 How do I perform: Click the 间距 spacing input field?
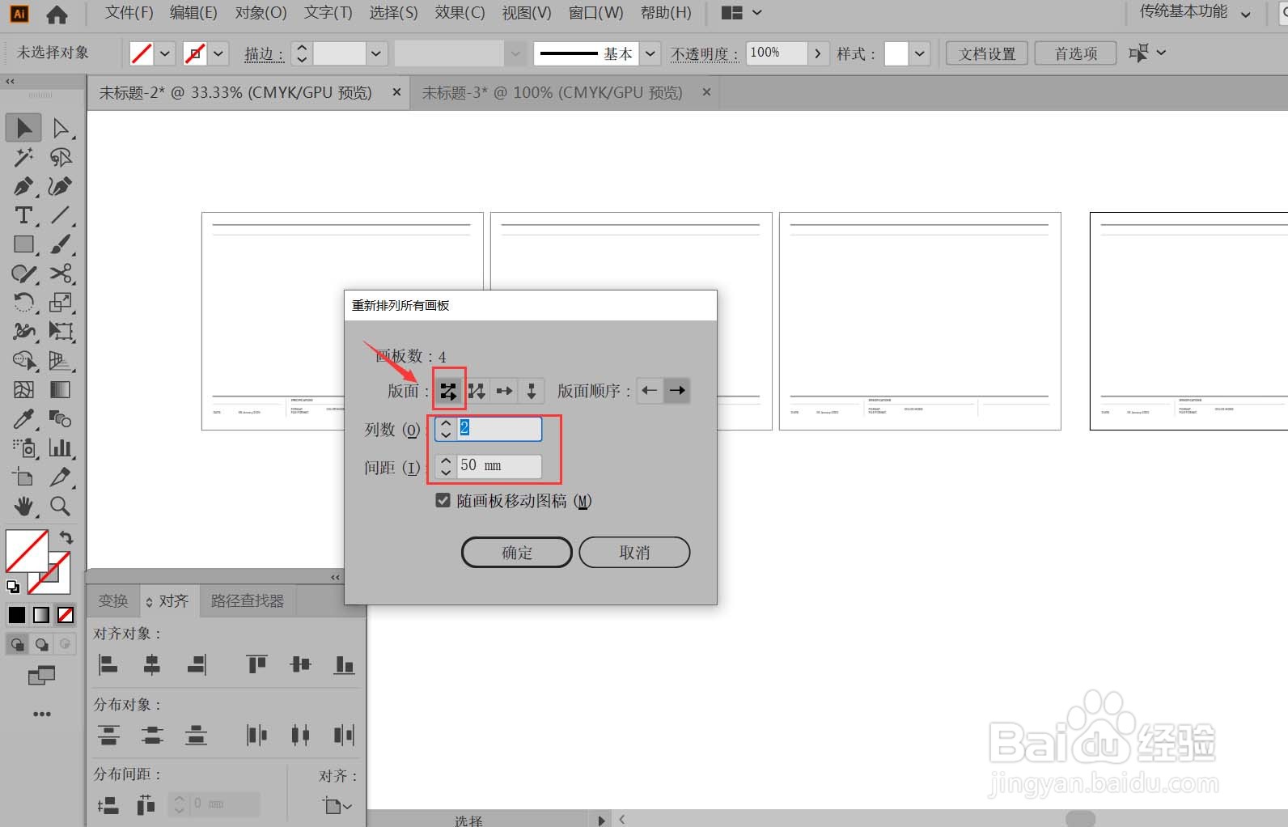pos(499,465)
